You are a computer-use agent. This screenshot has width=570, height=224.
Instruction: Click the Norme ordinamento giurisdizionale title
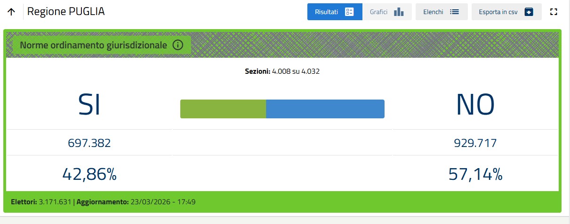[x=93, y=45]
